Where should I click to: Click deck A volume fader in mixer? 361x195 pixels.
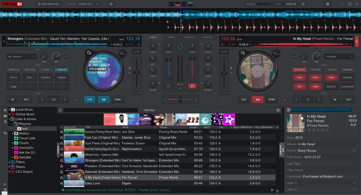tap(169, 59)
